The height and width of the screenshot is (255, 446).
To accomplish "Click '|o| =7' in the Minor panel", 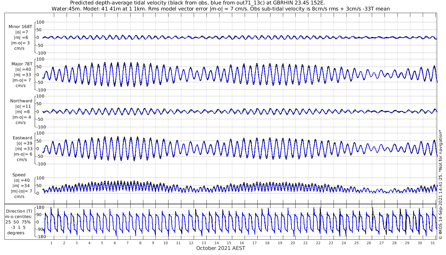I will 22,32.
